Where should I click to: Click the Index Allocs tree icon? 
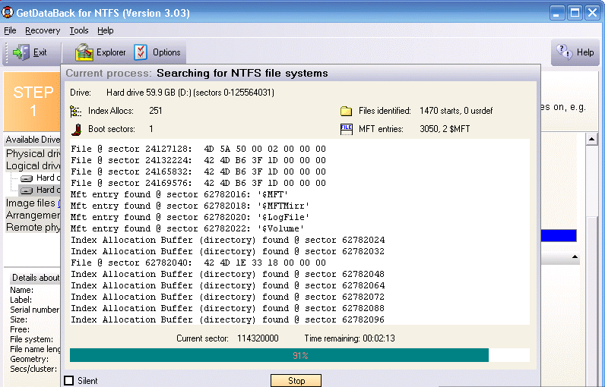point(75,111)
